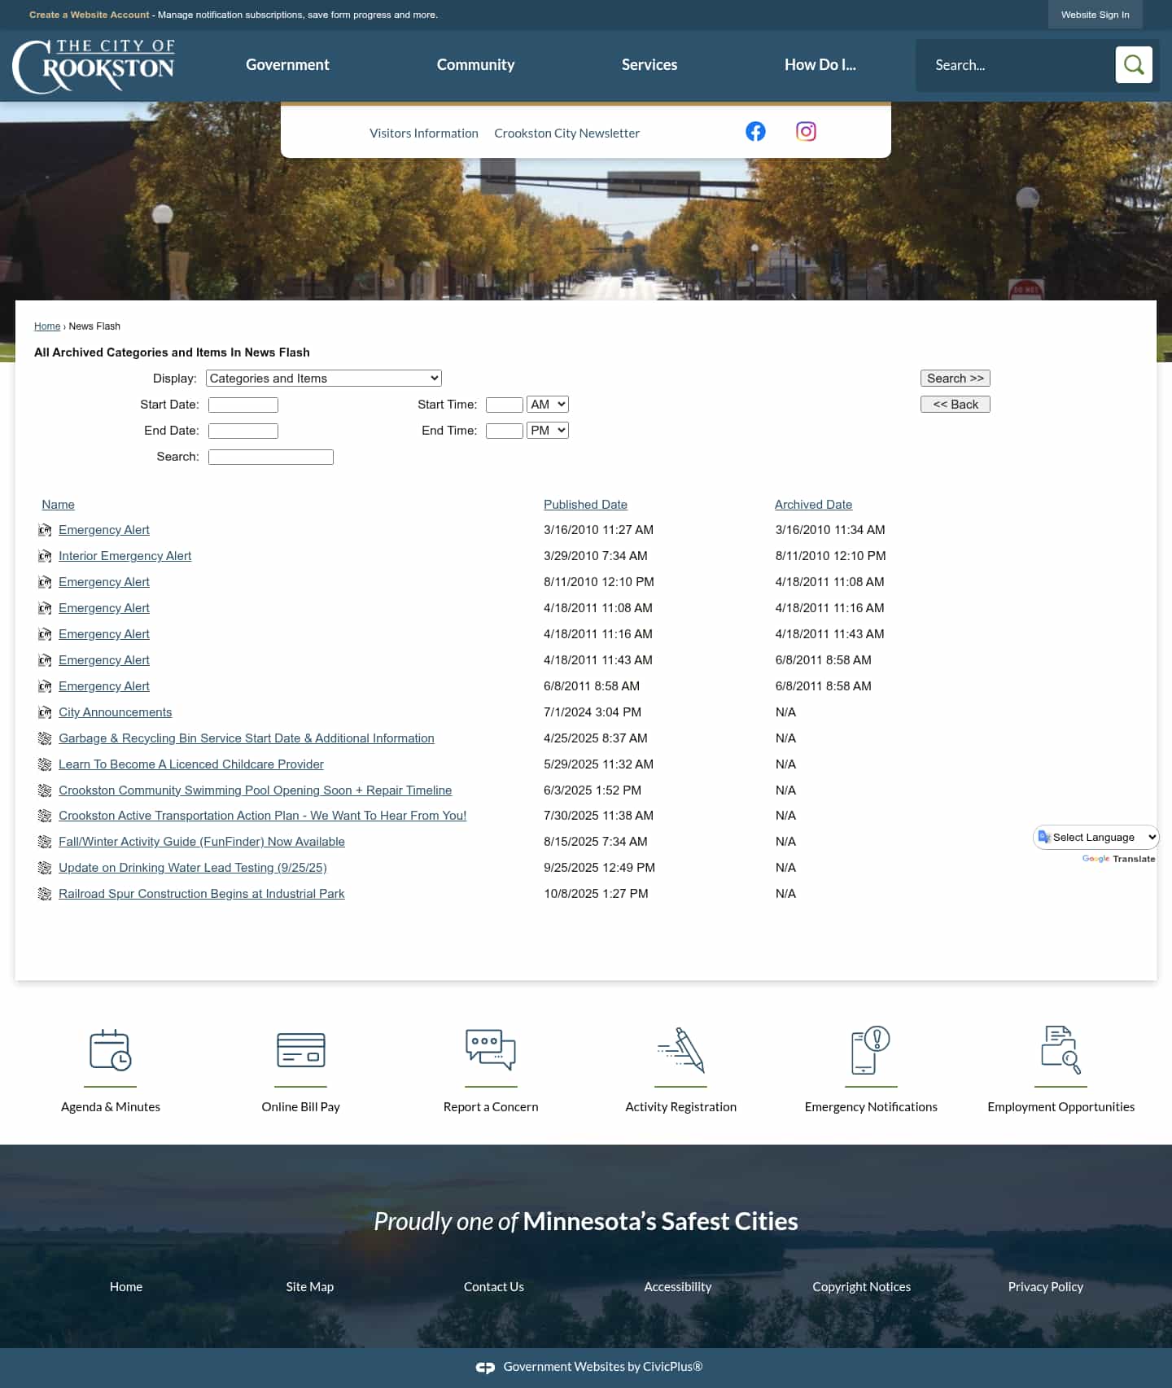This screenshot has width=1172, height=1388.
Task: Open the Start Time AM/PM dropdown
Action: point(548,405)
